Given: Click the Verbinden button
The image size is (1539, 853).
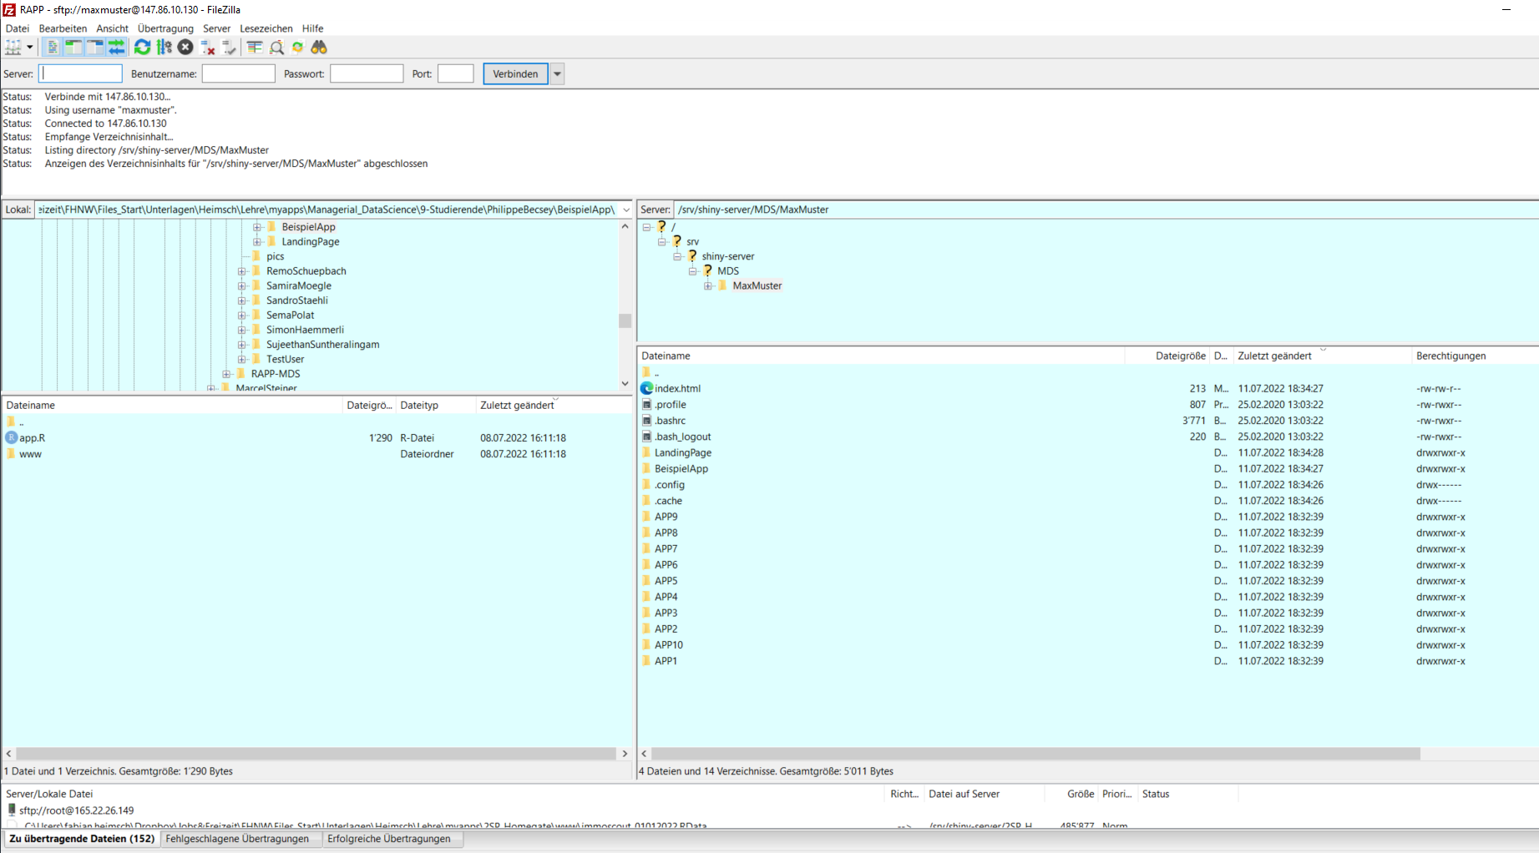Looking at the screenshot, I should 515,74.
